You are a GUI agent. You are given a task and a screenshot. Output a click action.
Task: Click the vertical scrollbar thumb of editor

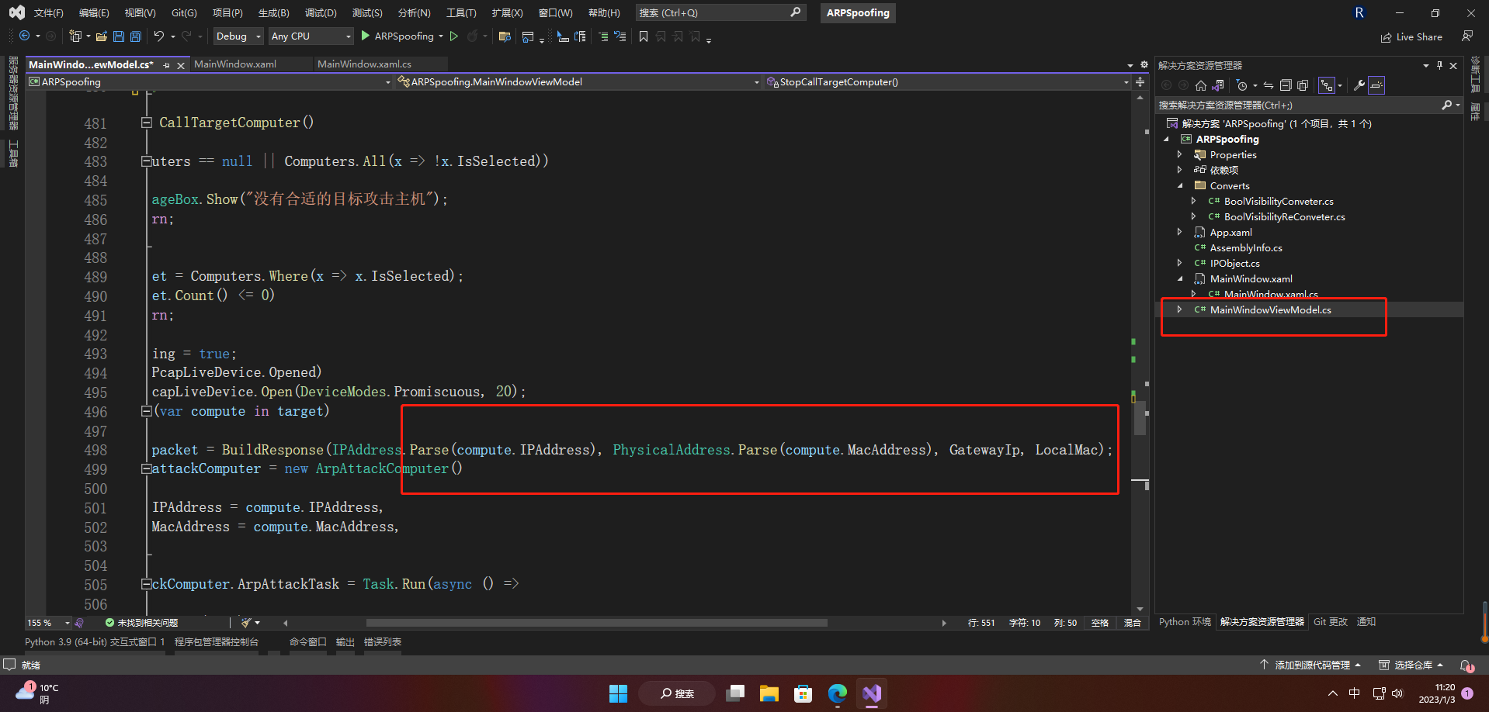pos(1140,419)
